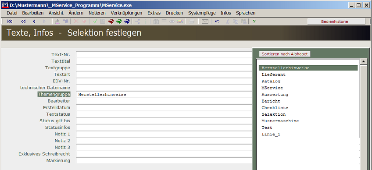Click the double-arrow fast backward icon

(x=23, y=21)
